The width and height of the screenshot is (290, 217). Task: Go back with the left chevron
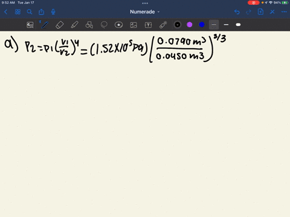(x=5, y=12)
